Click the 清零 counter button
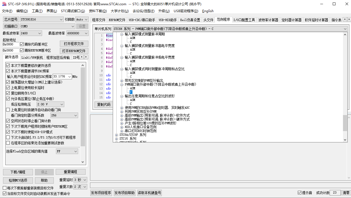 click(346, 193)
